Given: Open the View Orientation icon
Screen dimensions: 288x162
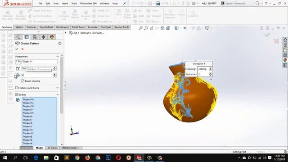Looking at the screenshot, I should point(168,28).
